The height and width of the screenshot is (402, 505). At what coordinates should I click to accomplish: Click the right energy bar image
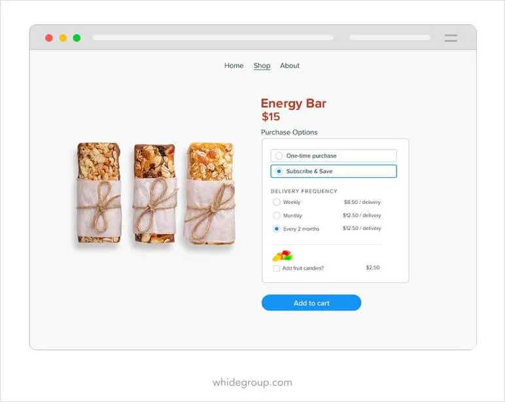[210, 193]
